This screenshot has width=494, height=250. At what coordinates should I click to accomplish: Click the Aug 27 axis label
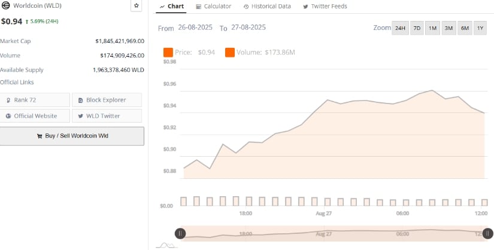[324, 214]
